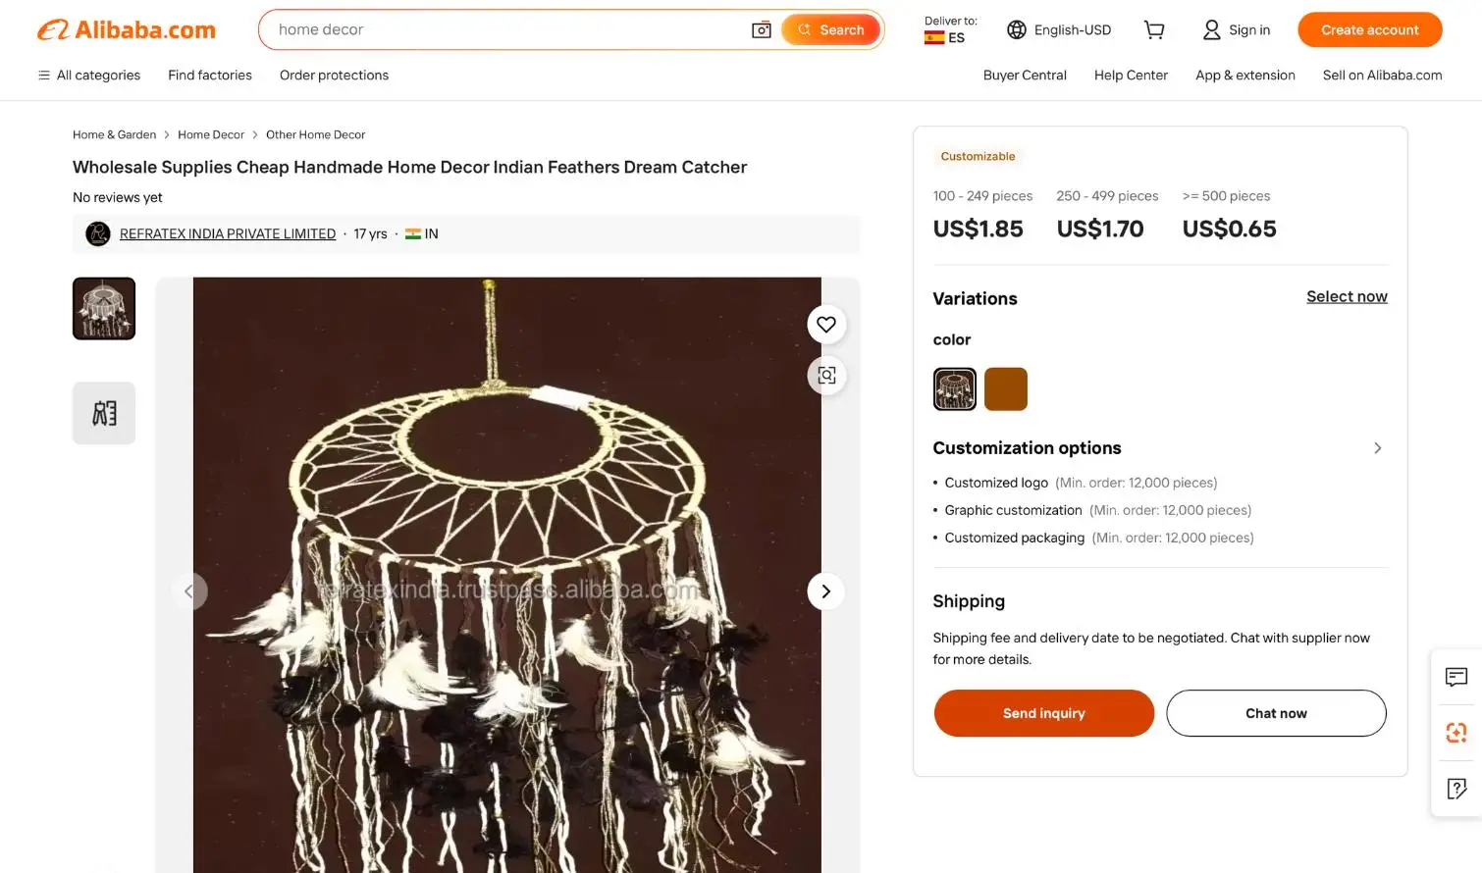The width and height of the screenshot is (1482, 873).
Task: Click the Send inquiry button
Action: tap(1043, 713)
